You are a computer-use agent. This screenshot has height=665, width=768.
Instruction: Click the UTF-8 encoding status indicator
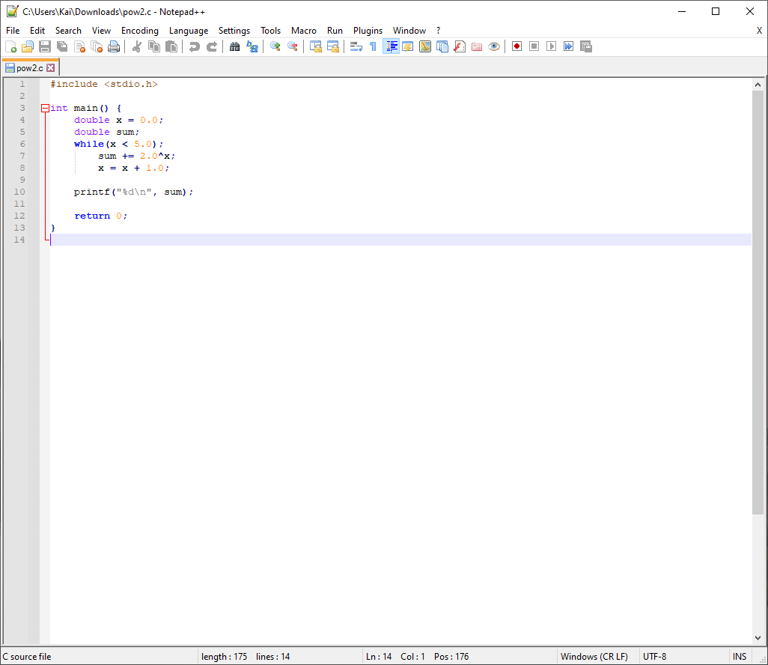(654, 656)
